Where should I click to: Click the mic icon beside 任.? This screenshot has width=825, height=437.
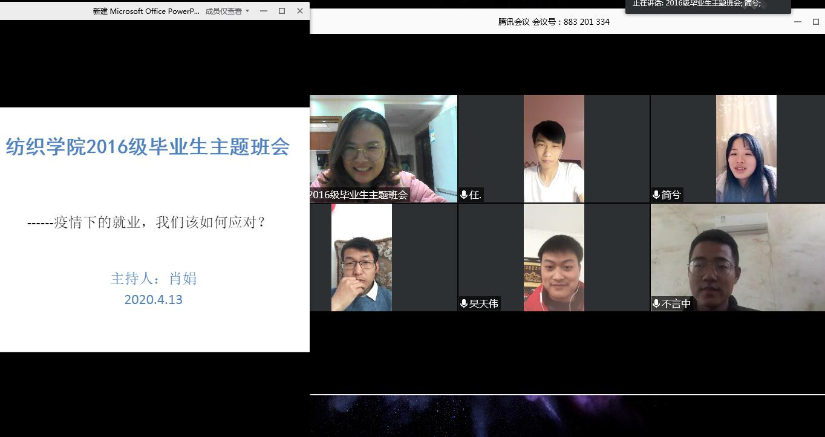point(464,195)
